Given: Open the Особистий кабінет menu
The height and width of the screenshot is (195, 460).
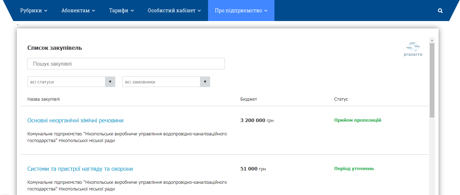Looking at the screenshot, I should pyautogui.click(x=174, y=11).
